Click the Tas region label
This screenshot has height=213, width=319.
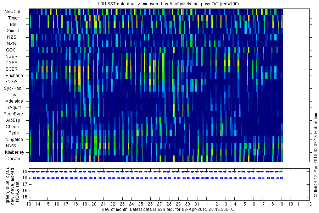[12, 94]
